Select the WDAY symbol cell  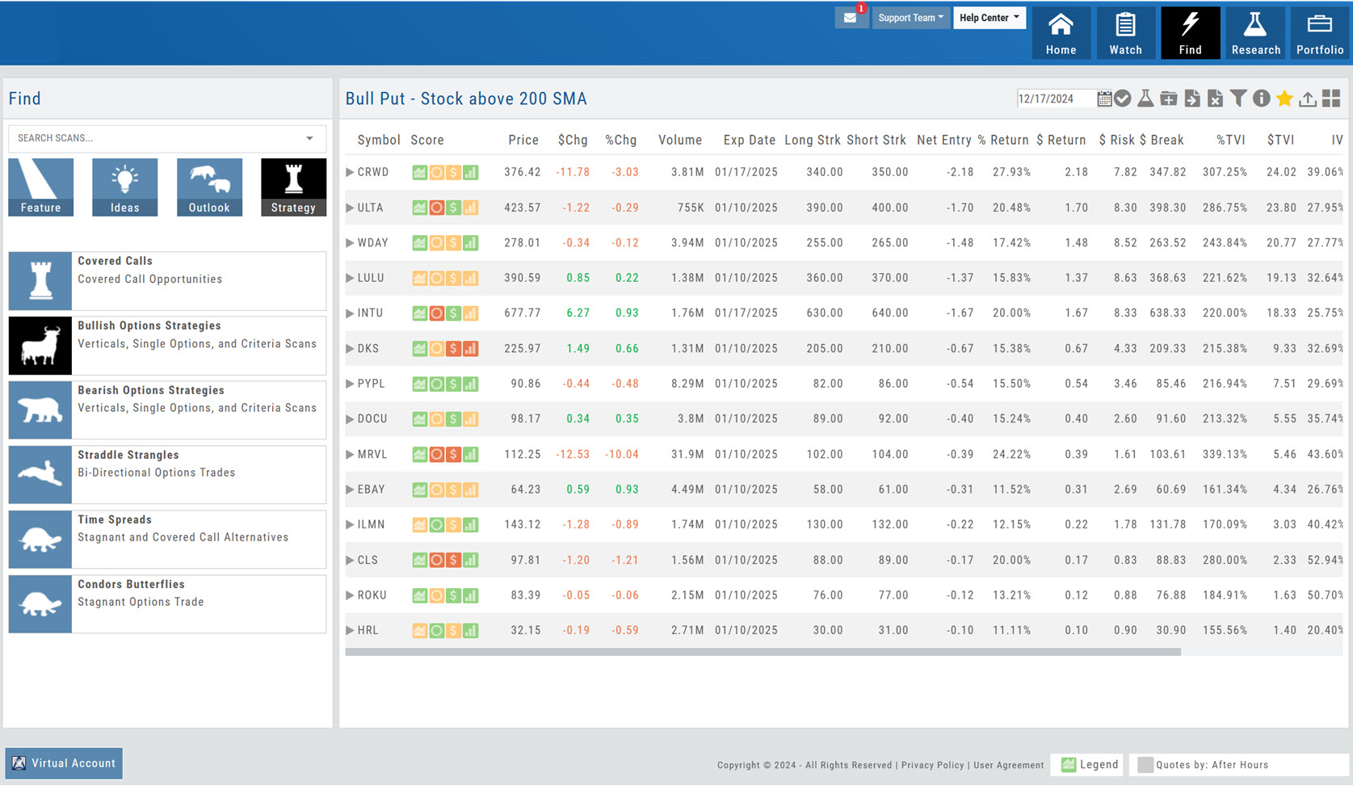tap(373, 243)
